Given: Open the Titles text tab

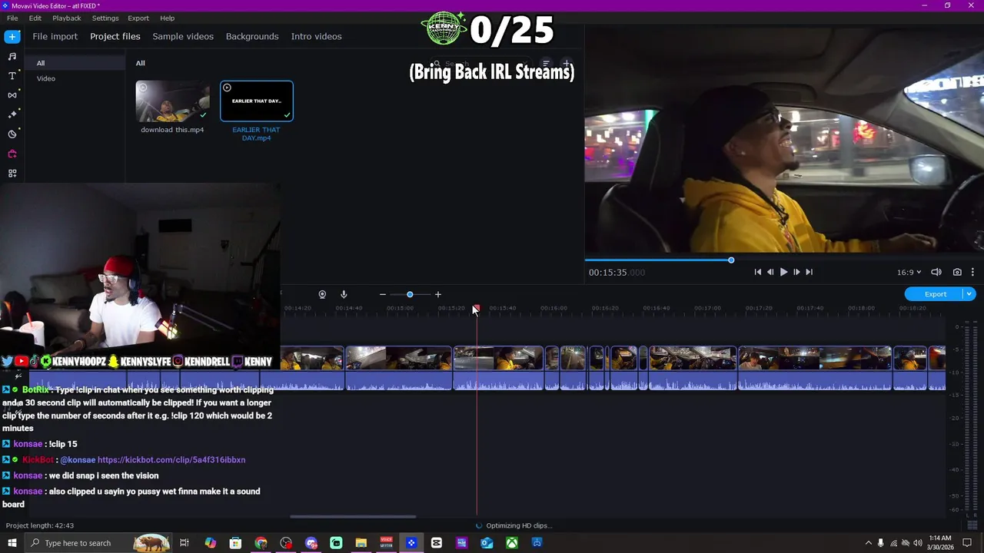Looking at the screenshot, I should click(x=12, y=76).
